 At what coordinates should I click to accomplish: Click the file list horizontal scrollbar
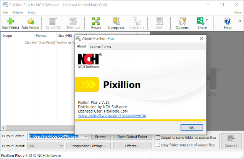click(x=40, y=128)
